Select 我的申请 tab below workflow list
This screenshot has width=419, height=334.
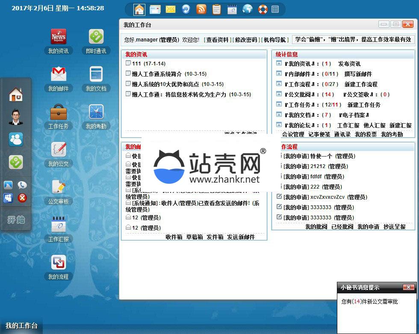pos(368,227)
